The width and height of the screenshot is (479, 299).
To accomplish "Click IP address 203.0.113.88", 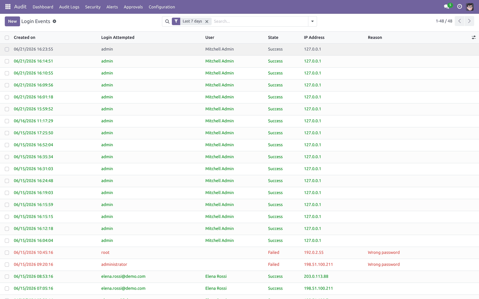I will (x=316, y=276).
